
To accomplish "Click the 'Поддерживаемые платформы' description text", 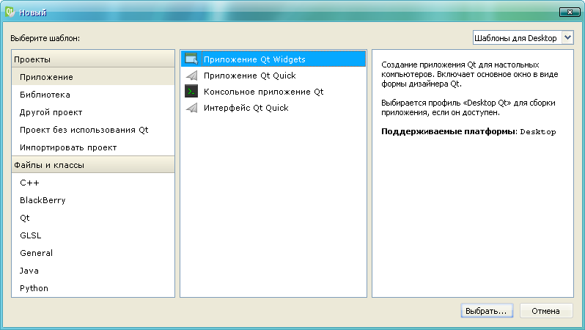I will coord(449,131).
